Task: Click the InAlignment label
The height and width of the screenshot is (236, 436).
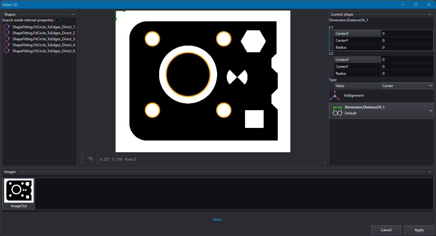Action: (x=354, y=95)
